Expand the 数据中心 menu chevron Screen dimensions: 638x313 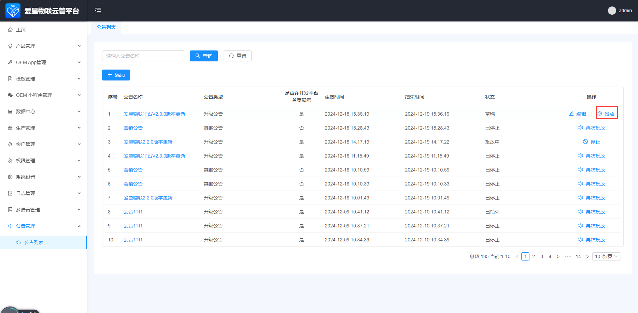79,111
